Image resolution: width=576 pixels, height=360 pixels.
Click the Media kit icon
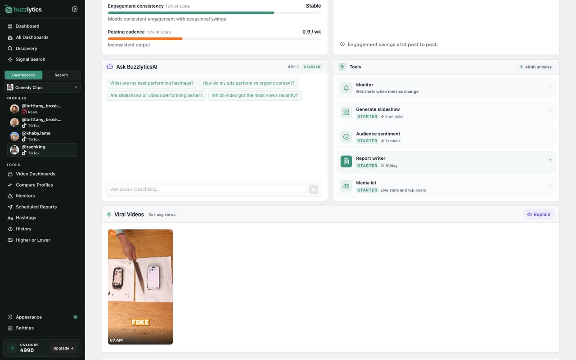[346, 186]
